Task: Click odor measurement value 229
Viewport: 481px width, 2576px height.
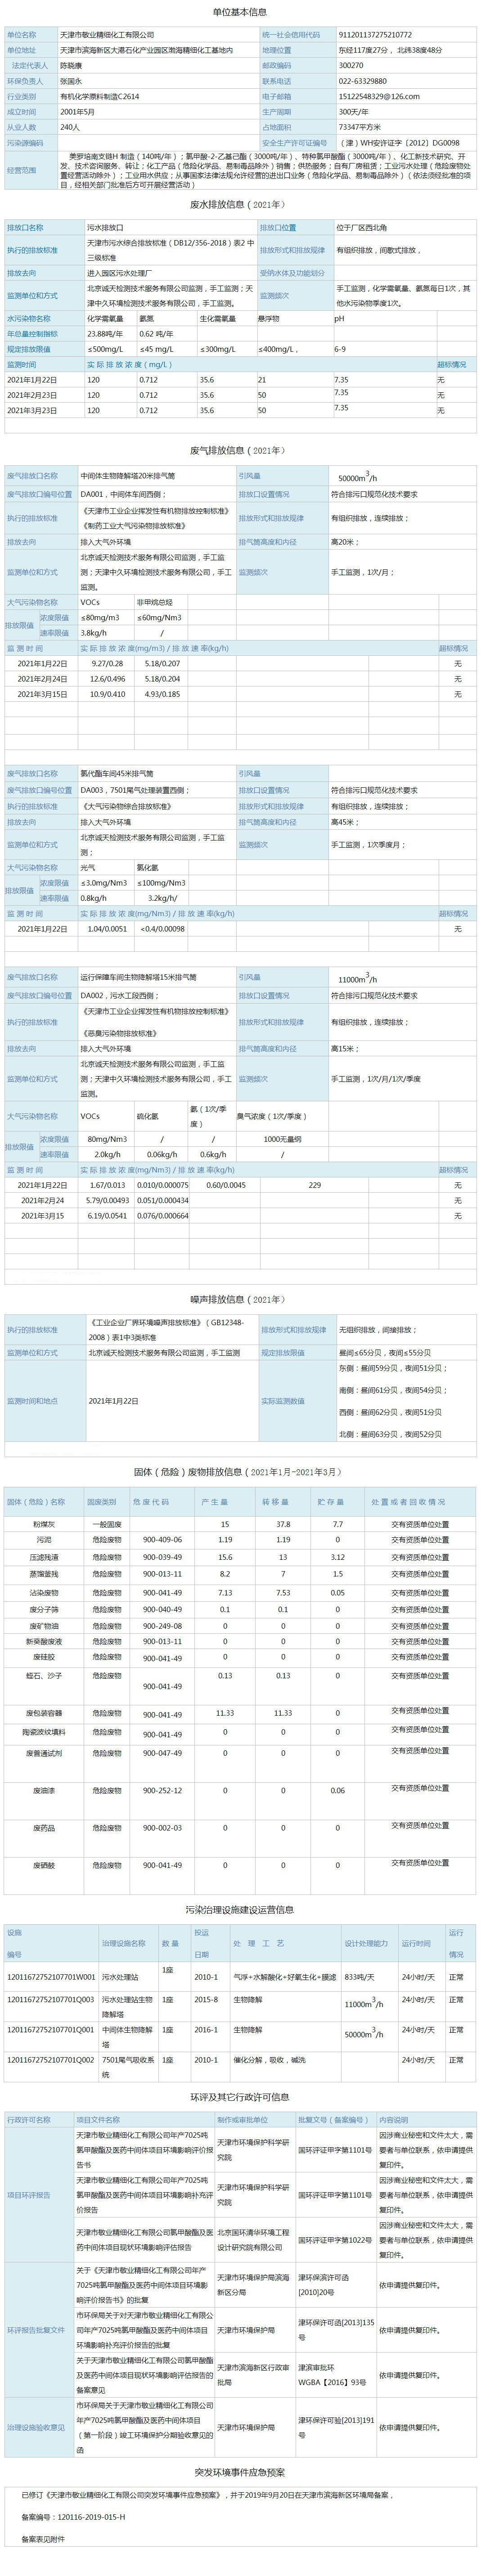Action: point(315,1185)
